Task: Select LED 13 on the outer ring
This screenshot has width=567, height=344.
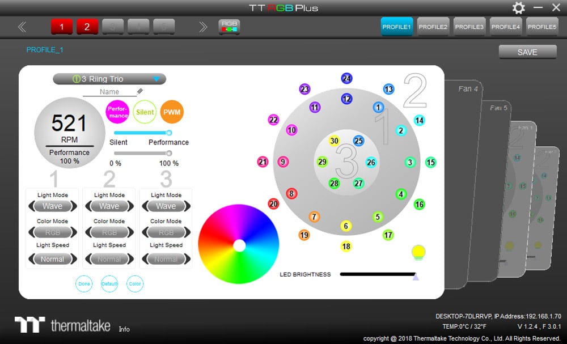Action: pyautogui.click(x=389, y=89)
